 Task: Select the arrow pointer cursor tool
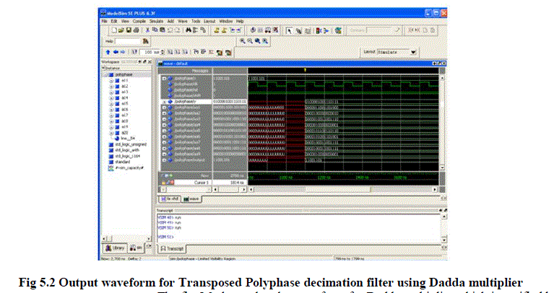click(290, 31)
